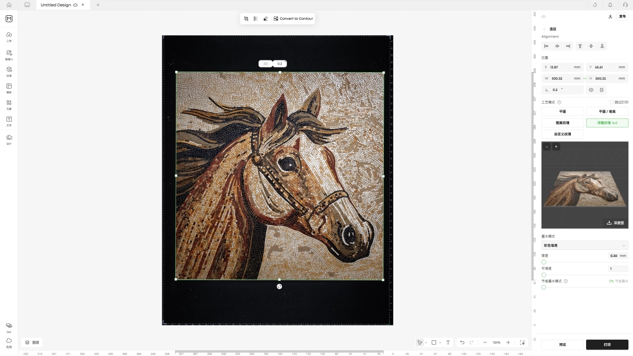Open the upload (上传) sidebar tool

[9, 36]
